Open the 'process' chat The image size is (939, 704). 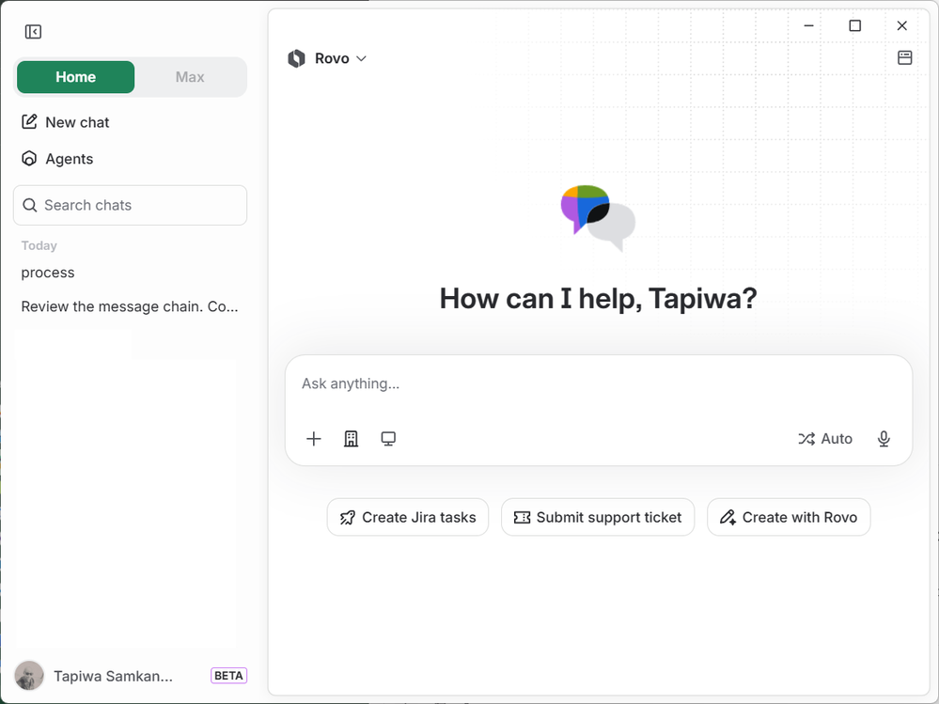pyautogui.click(x=48, y=273)
